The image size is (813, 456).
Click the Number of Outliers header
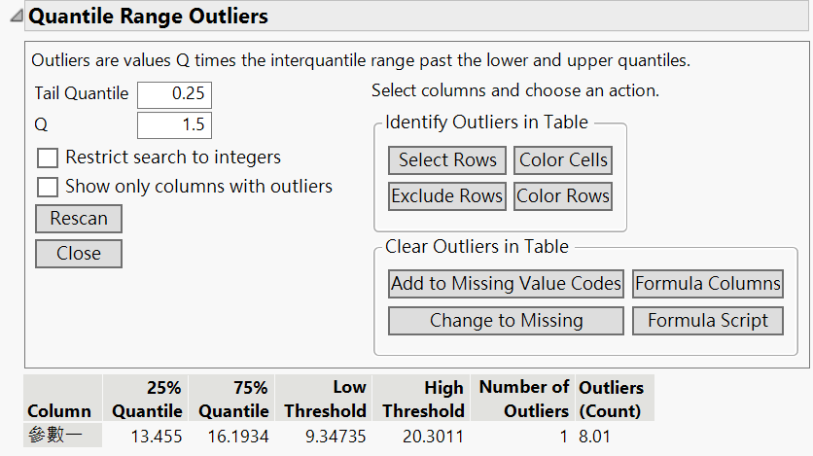(x=523, y=399)
